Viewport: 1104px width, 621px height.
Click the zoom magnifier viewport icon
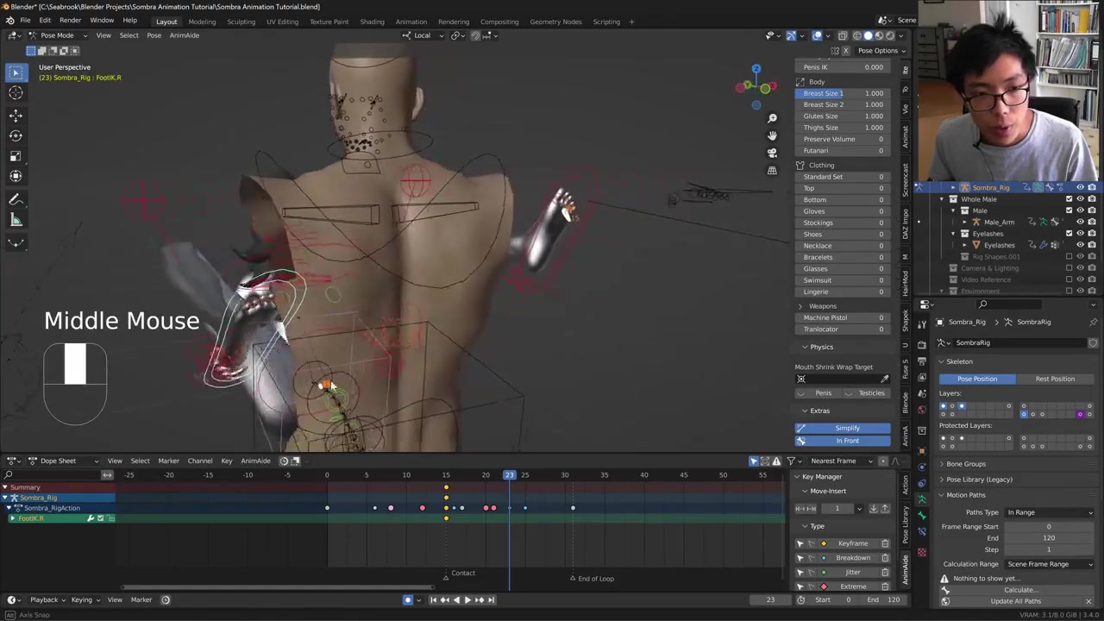click(x=772, y=118)
